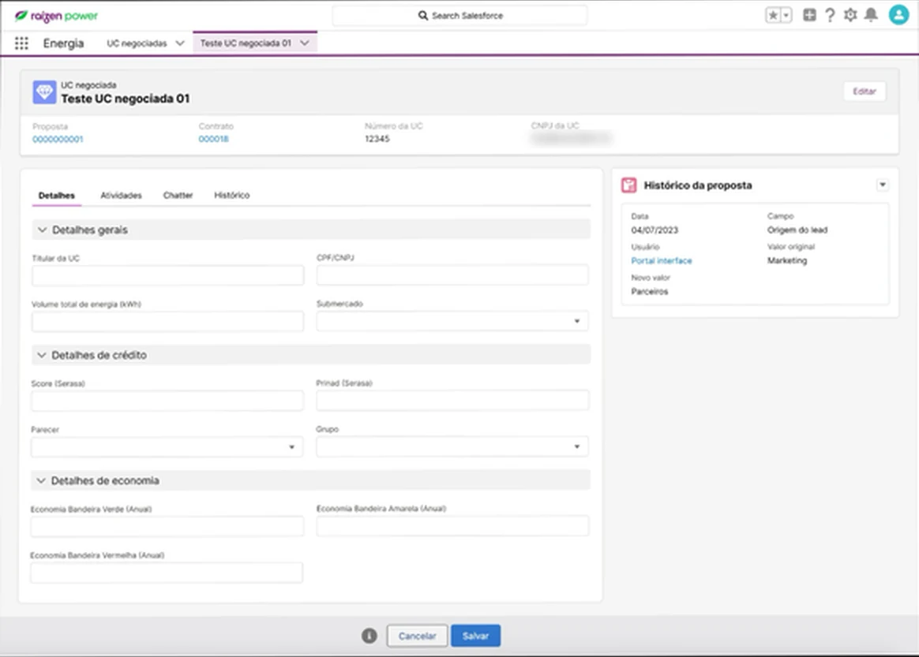Open the Setup gear icon
This screenshot has height=657, width=919.
coord(850,15)
